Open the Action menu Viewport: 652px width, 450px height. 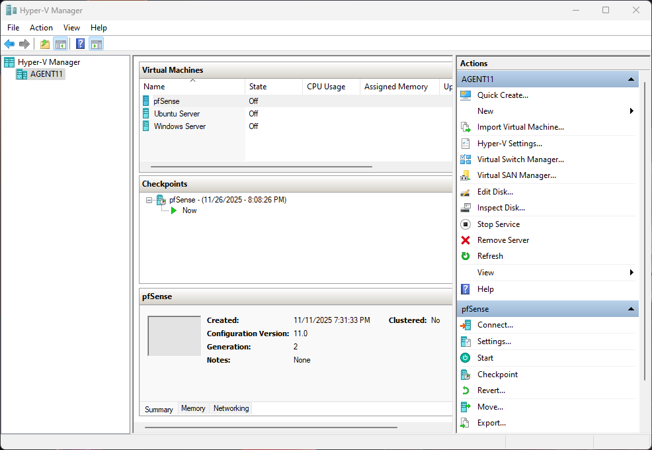(x=41, y=28)
